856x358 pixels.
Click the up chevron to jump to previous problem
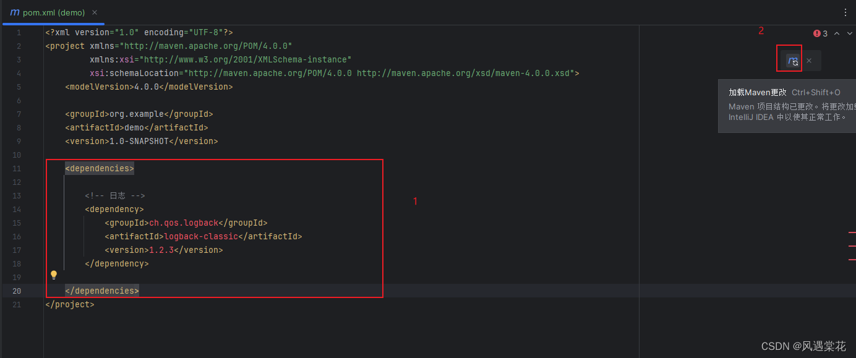(x=837, y=33)
